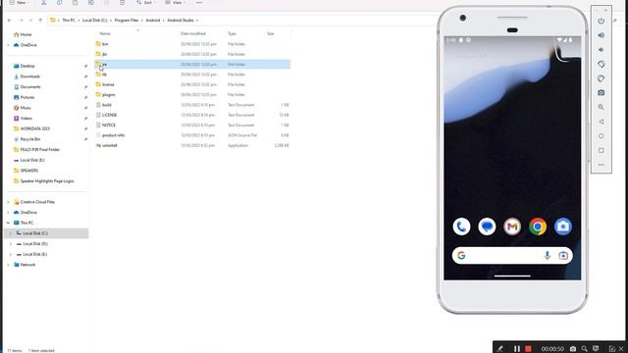Image resolution: width=628 pixels, height=353 pixels.
Task: Lower volume using emulator volume down icon
Action: 602,50
